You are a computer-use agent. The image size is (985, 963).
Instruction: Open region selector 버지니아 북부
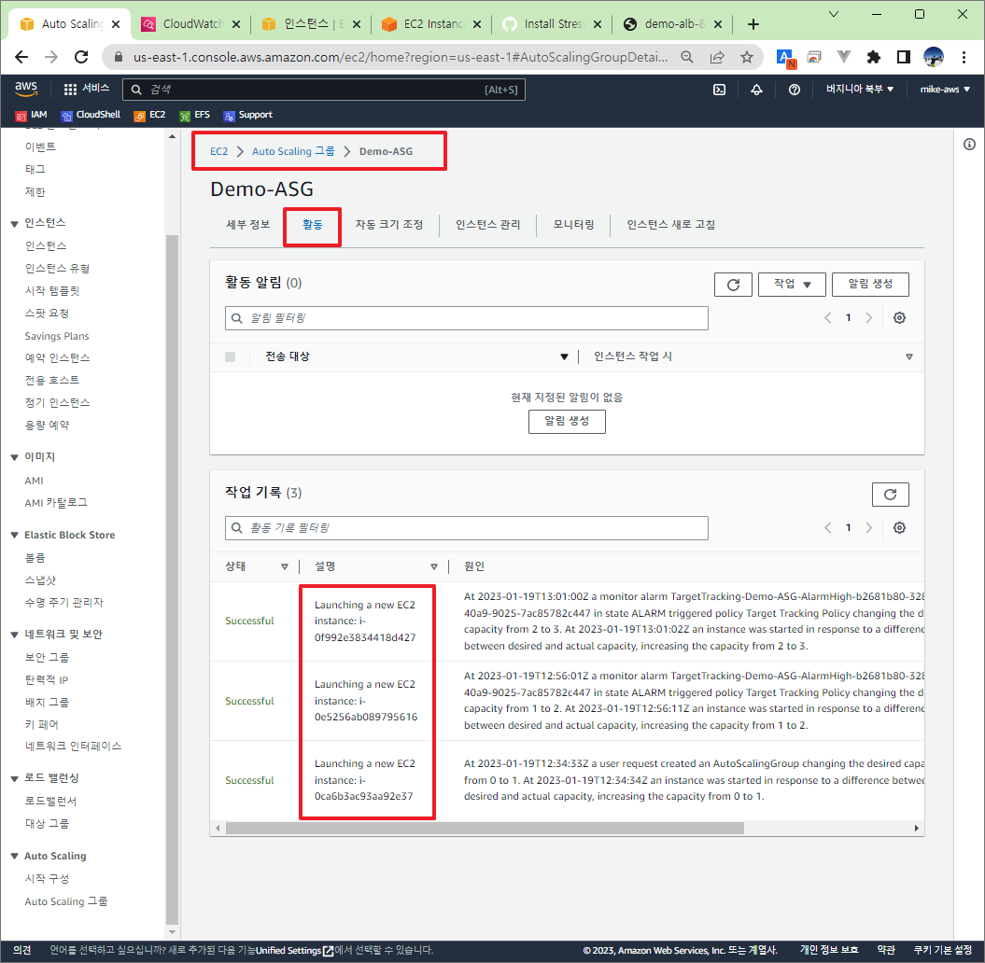tap(859, 90)
